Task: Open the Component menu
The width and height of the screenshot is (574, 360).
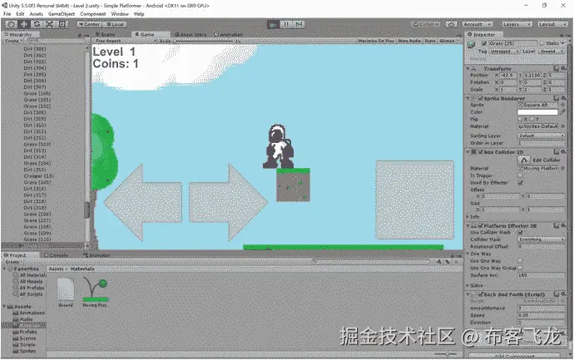Action: point(92,13)
